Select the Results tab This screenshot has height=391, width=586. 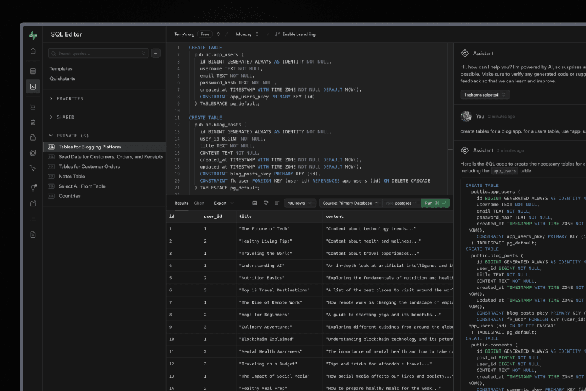coord(181,203)
